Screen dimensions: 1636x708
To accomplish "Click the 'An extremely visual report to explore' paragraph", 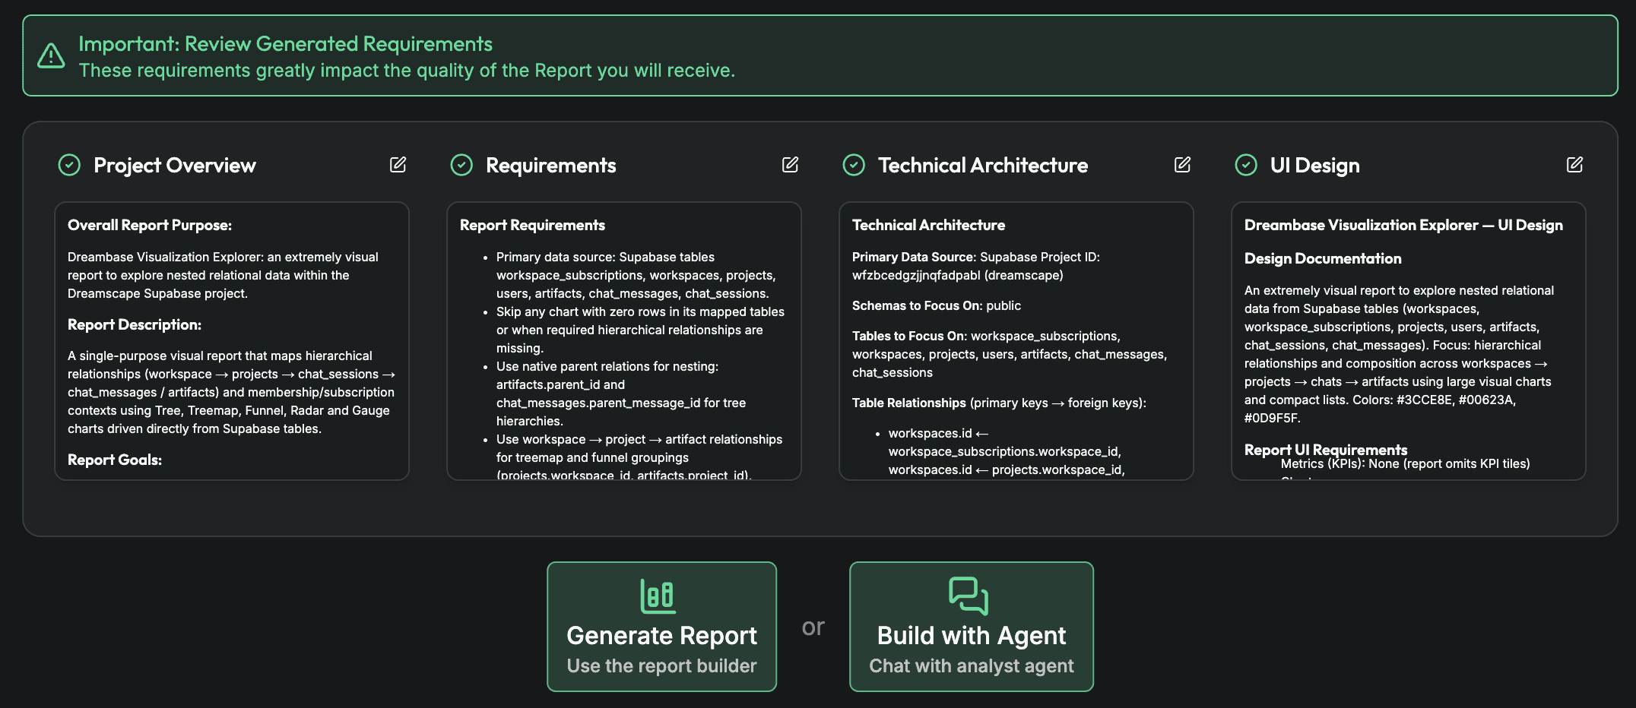I will point(1400,354).
